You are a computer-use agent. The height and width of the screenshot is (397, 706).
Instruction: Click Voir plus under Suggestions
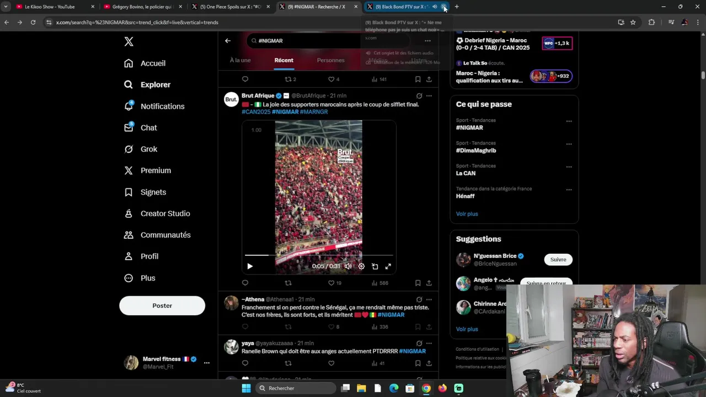coord(467,329)
